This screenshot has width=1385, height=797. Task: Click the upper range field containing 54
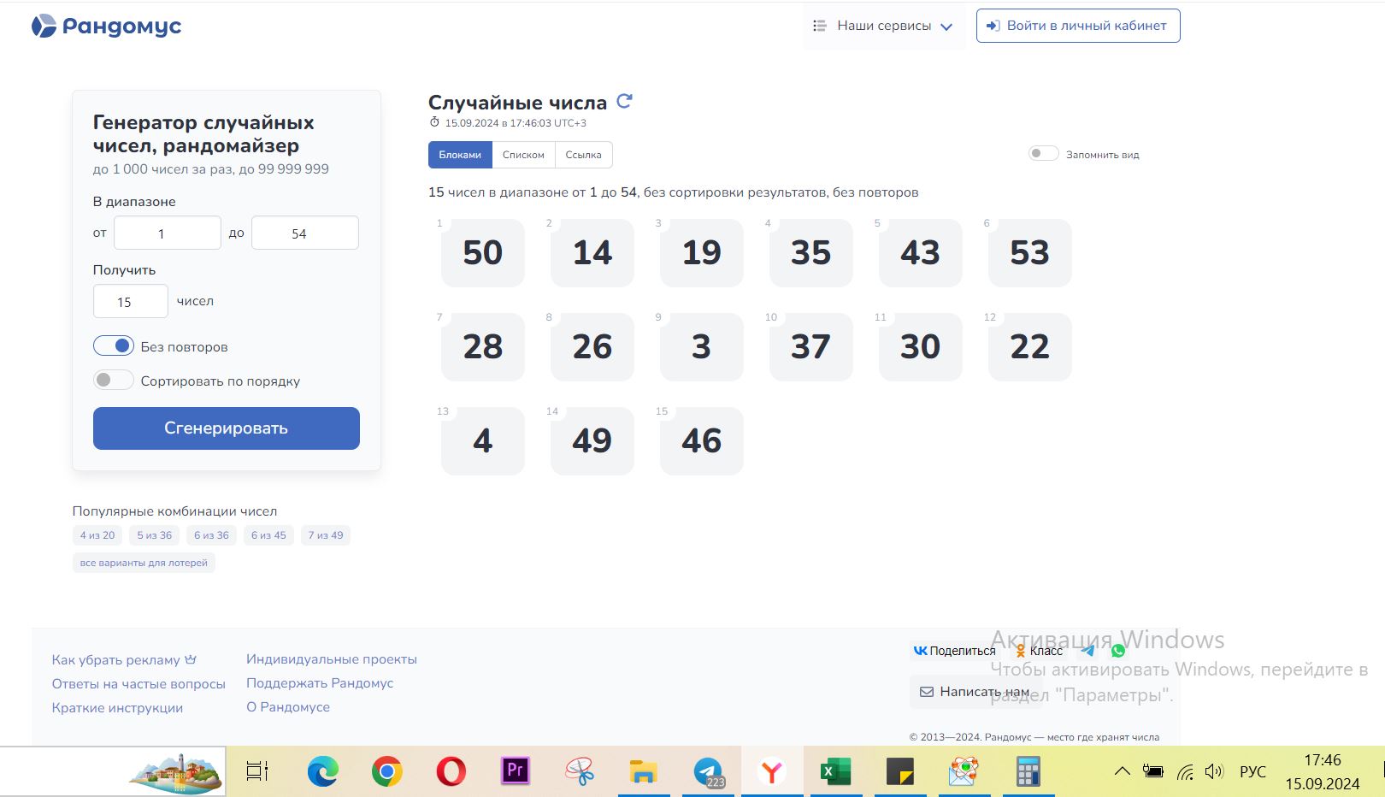pos(304,233)
